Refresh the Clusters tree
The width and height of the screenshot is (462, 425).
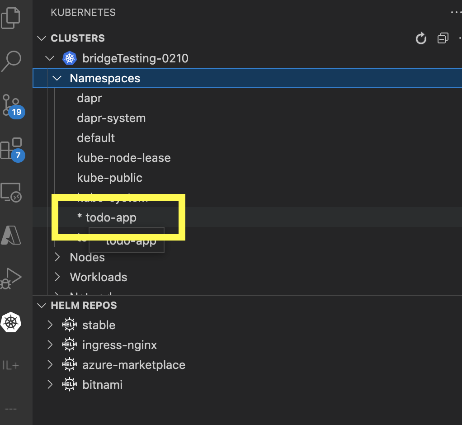[x=420, y=38]
